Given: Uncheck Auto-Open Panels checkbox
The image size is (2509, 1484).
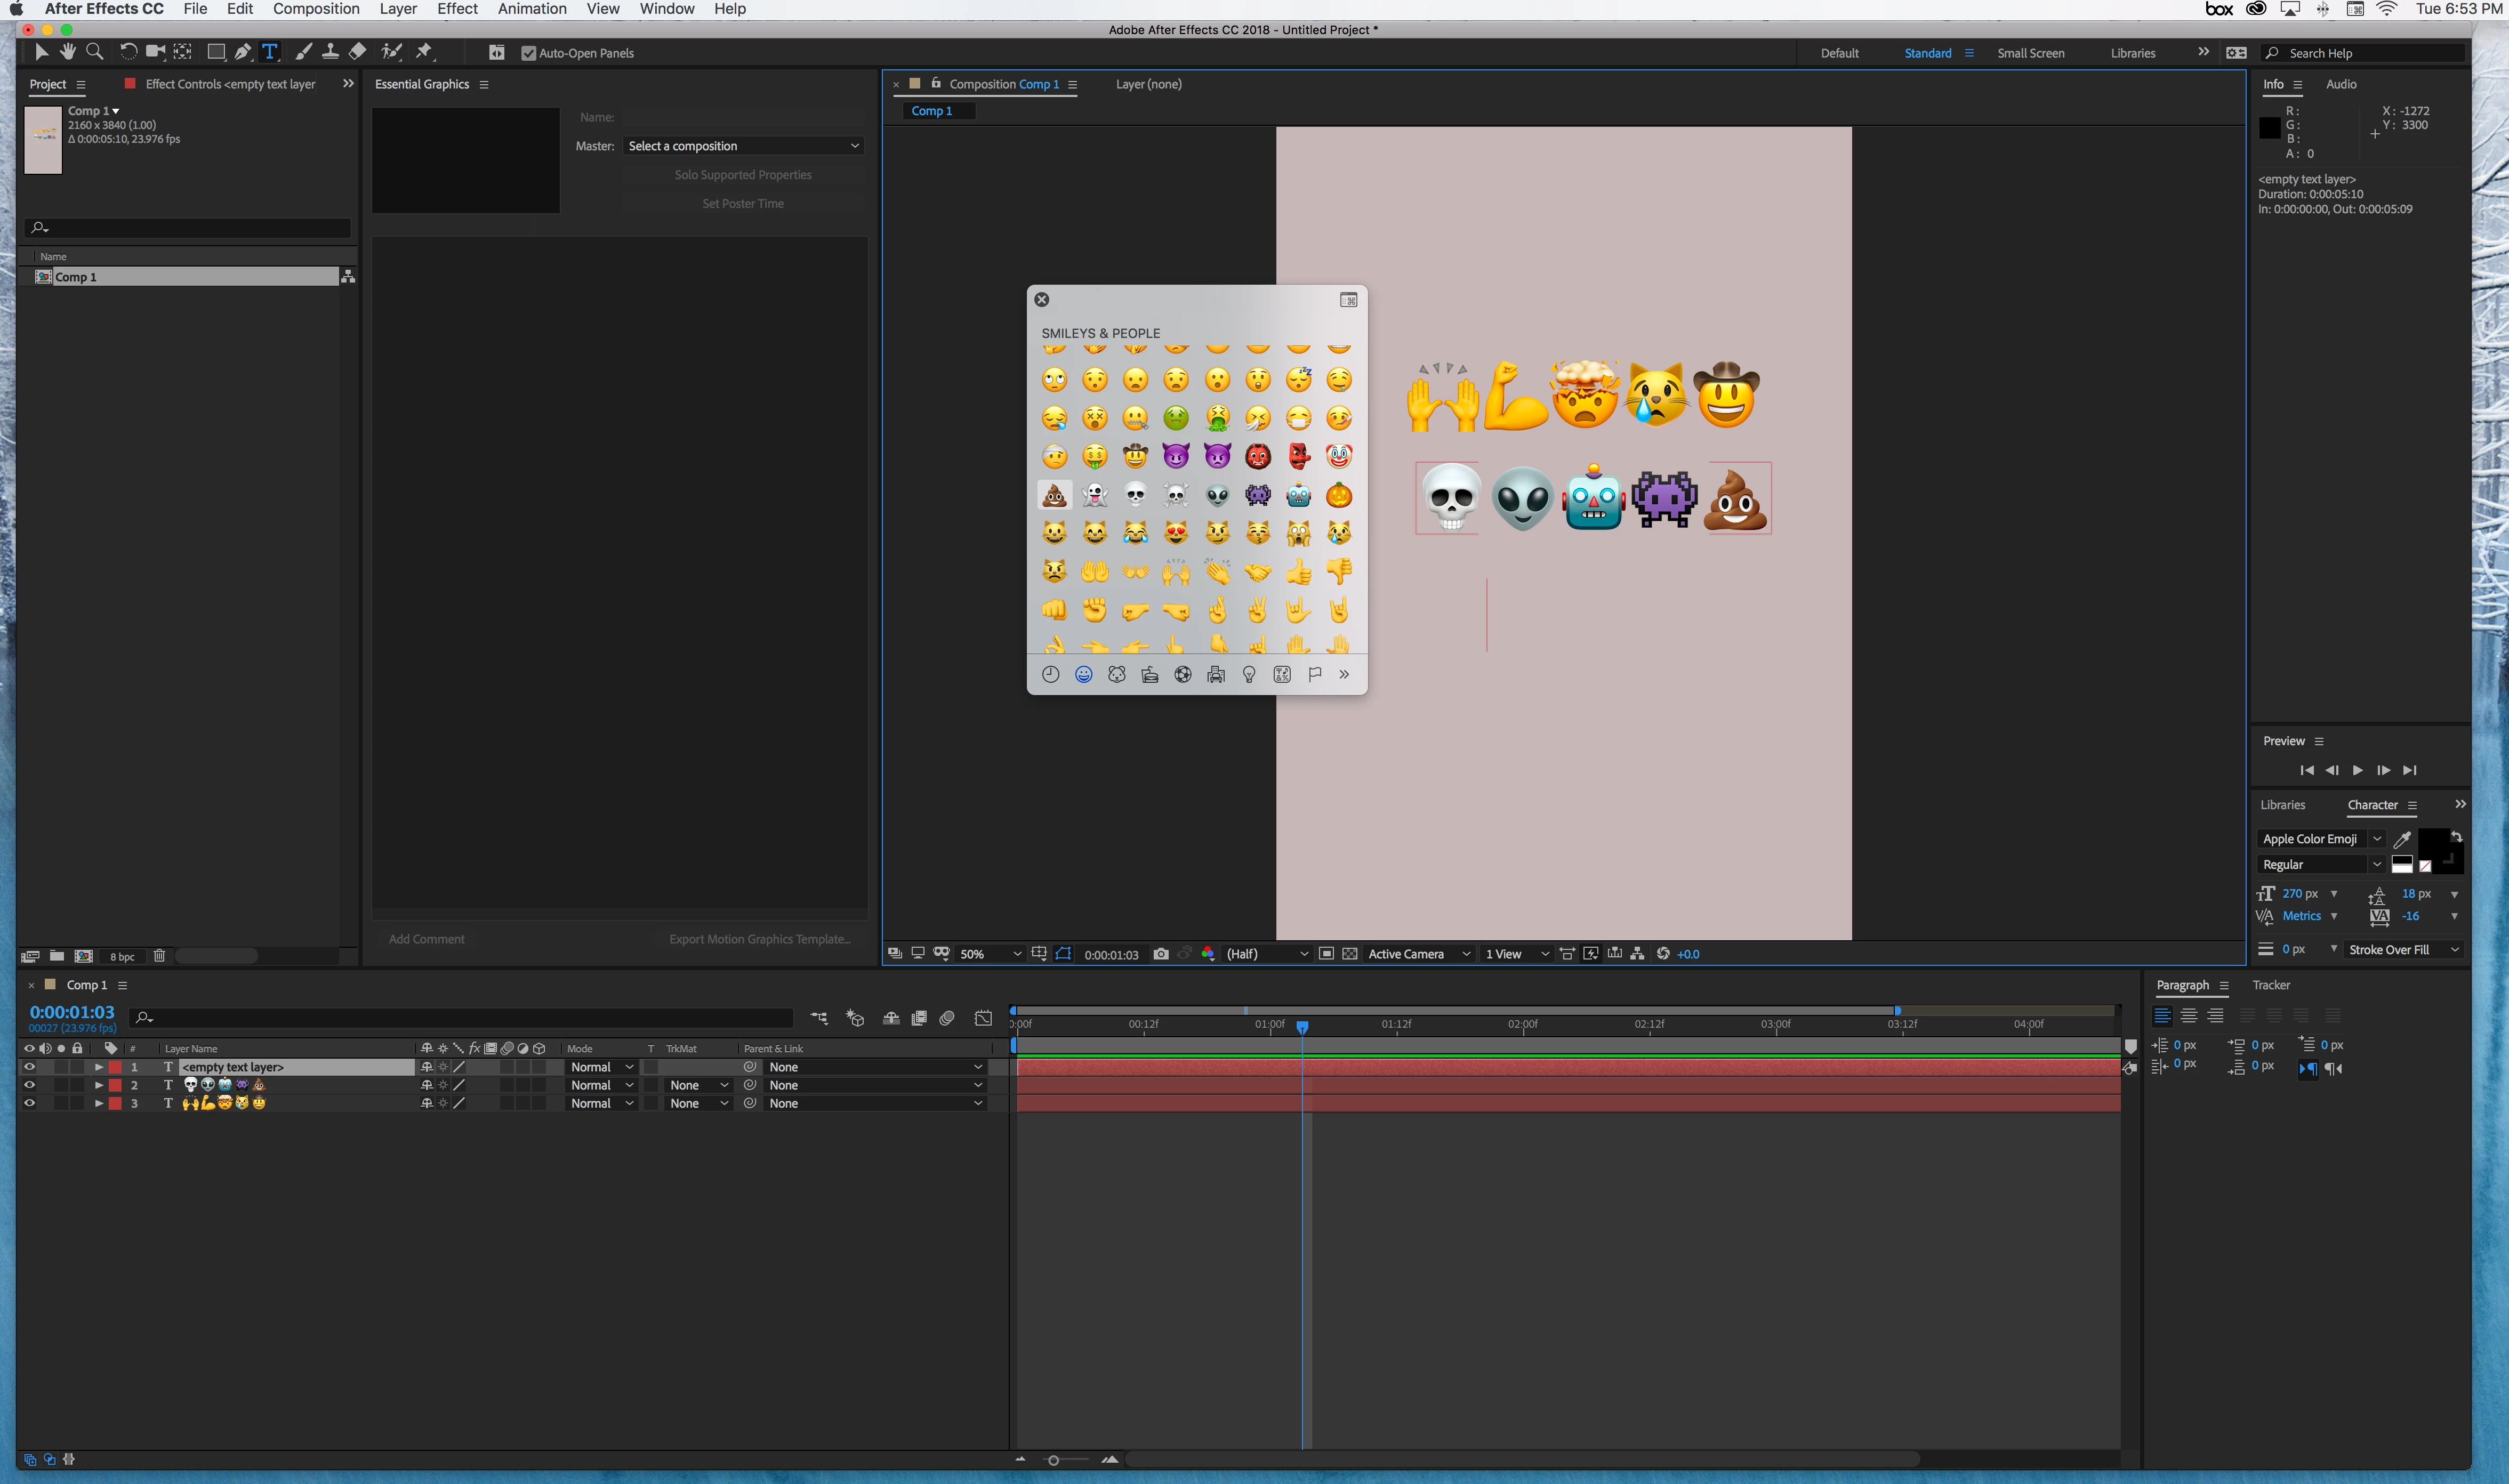Looking at the screenshot, I should (529, 53).
